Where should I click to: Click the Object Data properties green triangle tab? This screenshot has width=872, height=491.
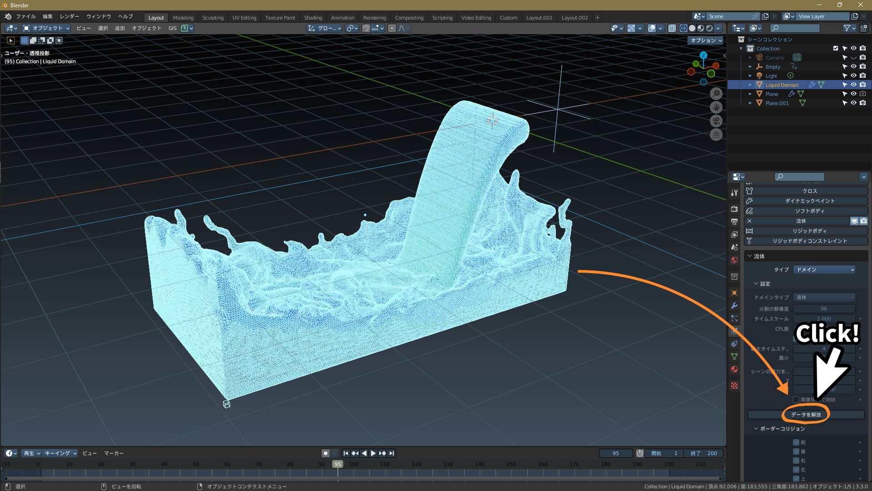[734, 356]
